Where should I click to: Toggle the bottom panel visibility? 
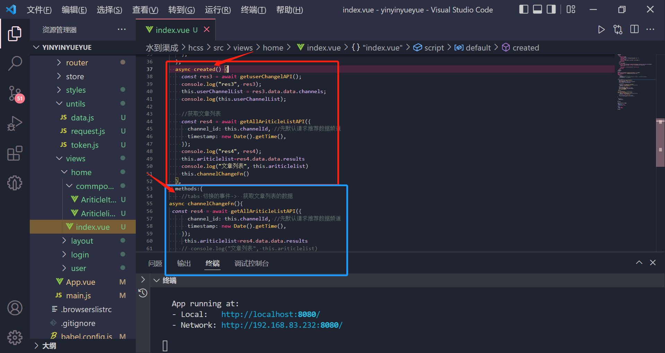click(537, 9)
